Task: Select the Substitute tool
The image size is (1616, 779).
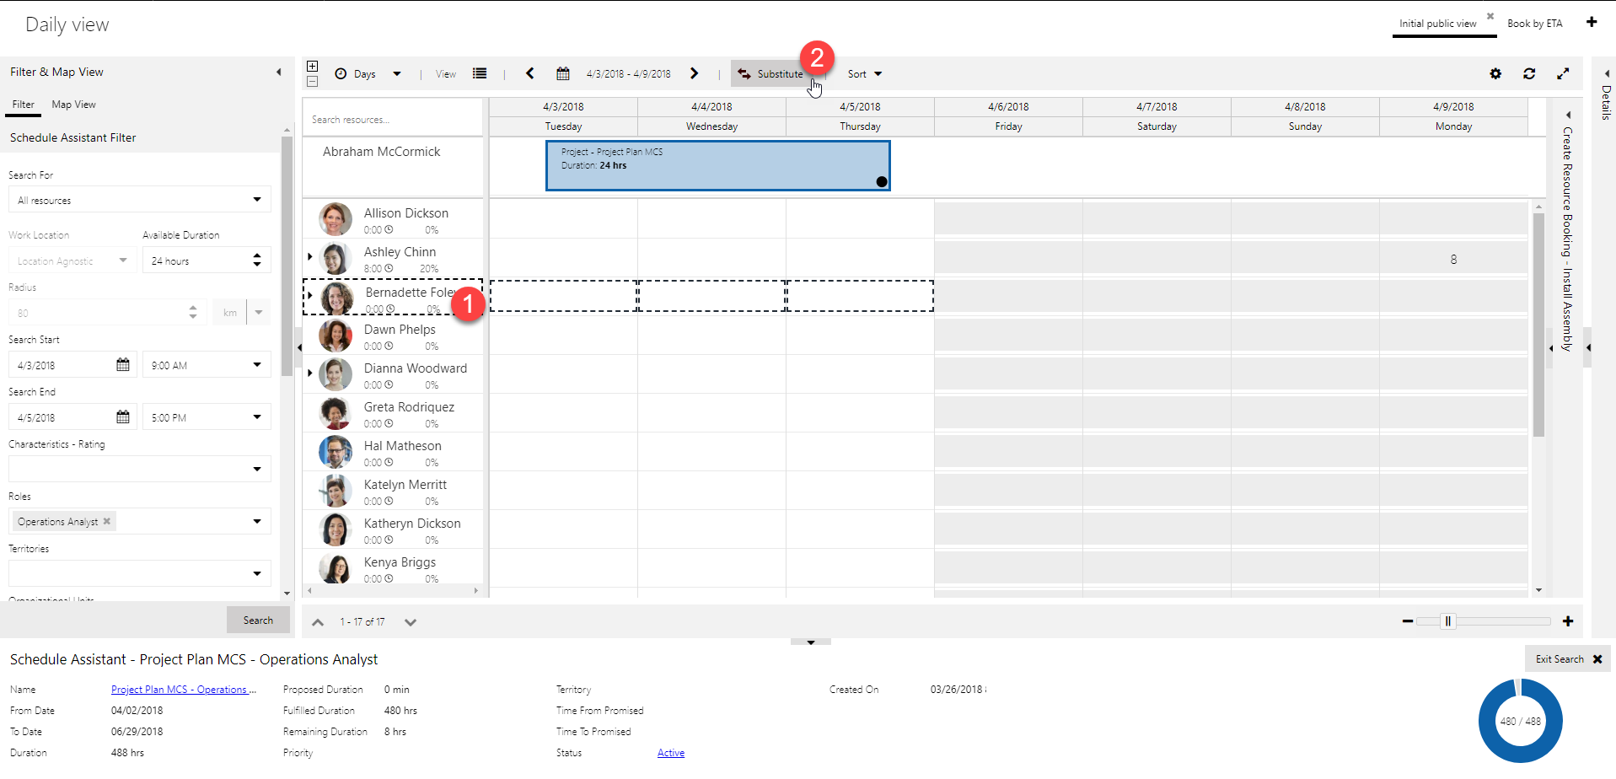Action: click(770, 73)
